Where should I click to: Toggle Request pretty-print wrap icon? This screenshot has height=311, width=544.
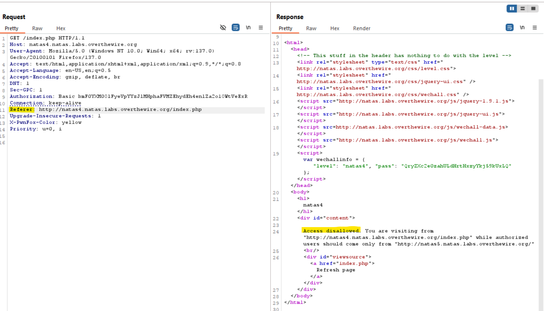(x=236, y=27)
